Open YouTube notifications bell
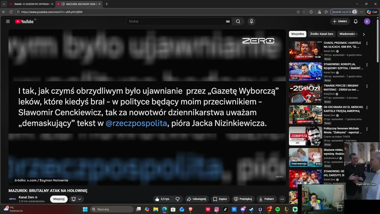The width and height of the screenshot is (380, 214). coord(356,21)
